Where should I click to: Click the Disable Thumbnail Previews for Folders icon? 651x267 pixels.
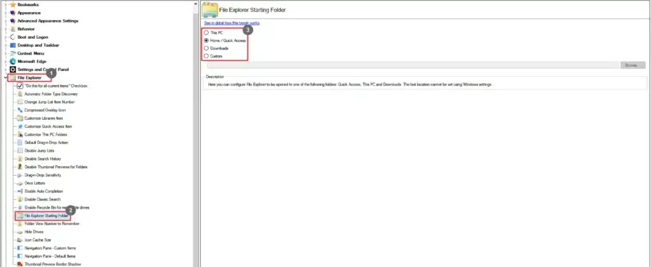[20, 167]
